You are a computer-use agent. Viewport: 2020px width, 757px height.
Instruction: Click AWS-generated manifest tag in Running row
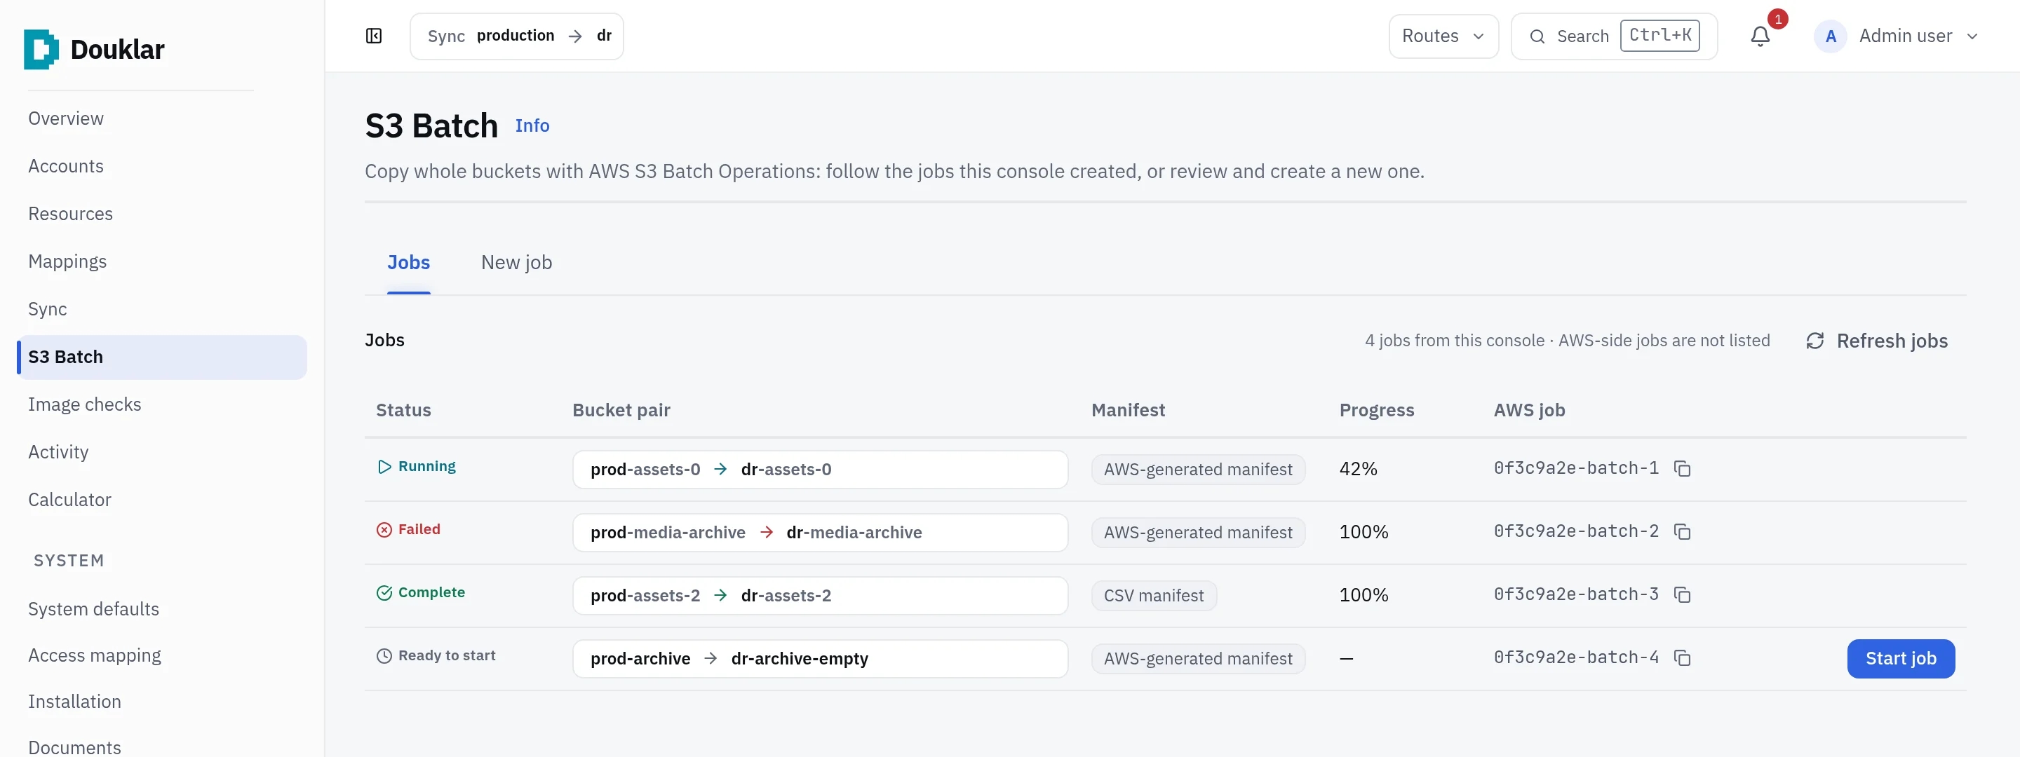(x=1197, y=470)
